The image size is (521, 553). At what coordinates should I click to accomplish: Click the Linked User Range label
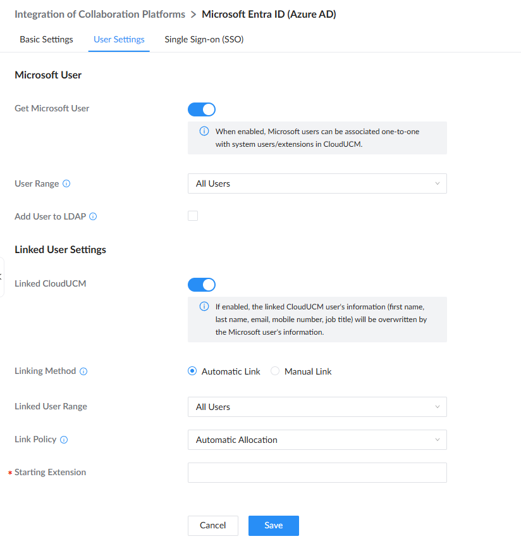(51, 406)
